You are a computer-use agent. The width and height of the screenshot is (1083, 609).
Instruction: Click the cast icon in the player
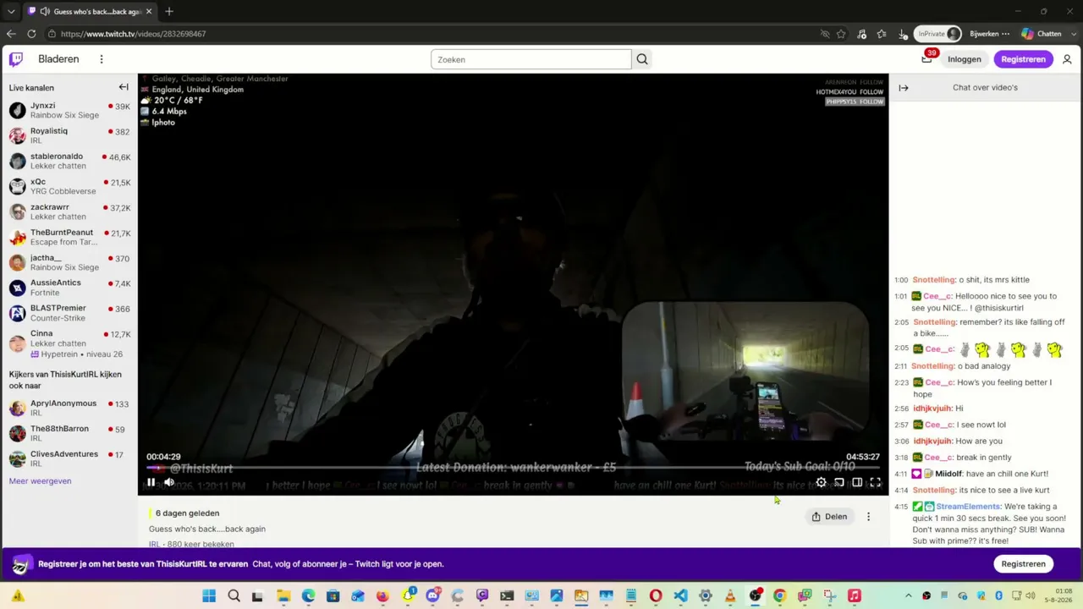839,482
